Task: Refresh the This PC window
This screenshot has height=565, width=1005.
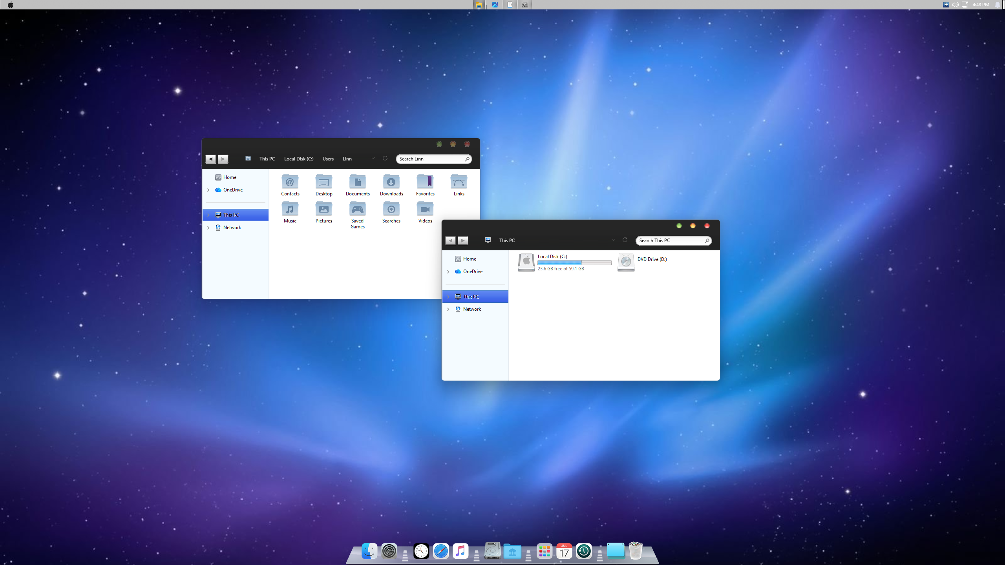Action: point(625,240)
